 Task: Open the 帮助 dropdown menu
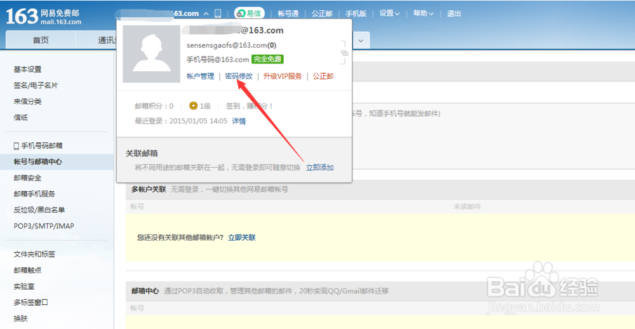tap(423, 13)
